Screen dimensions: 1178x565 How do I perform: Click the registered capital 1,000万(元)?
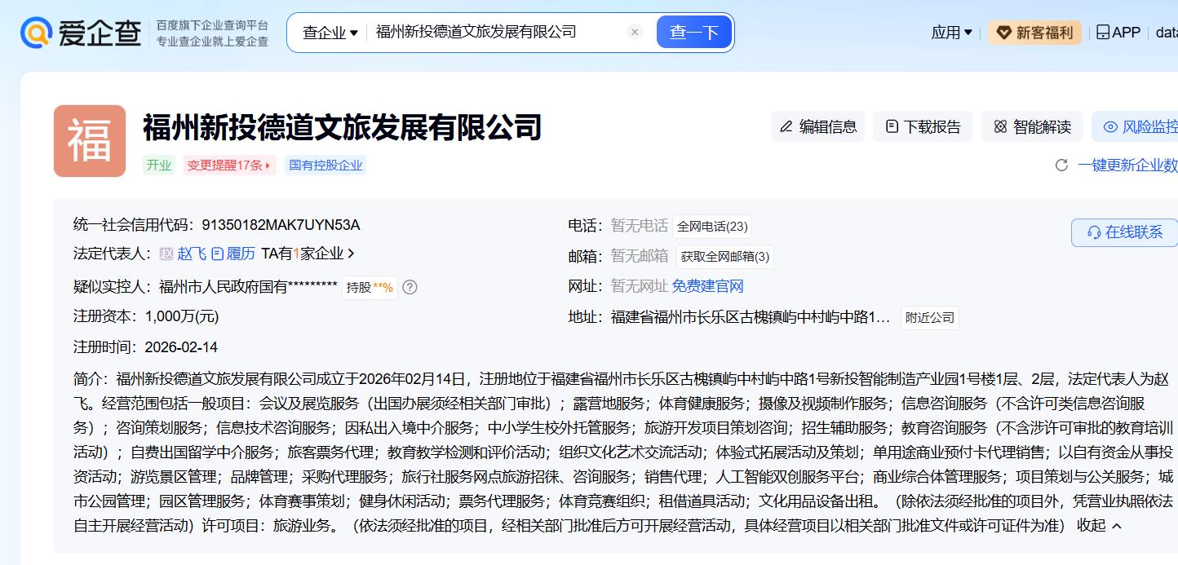pyautogui.click(x=182, y=316)
